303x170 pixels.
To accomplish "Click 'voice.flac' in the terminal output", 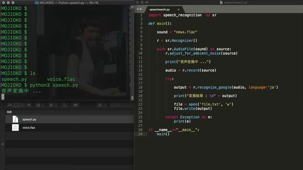I will [x=61, y=79].
